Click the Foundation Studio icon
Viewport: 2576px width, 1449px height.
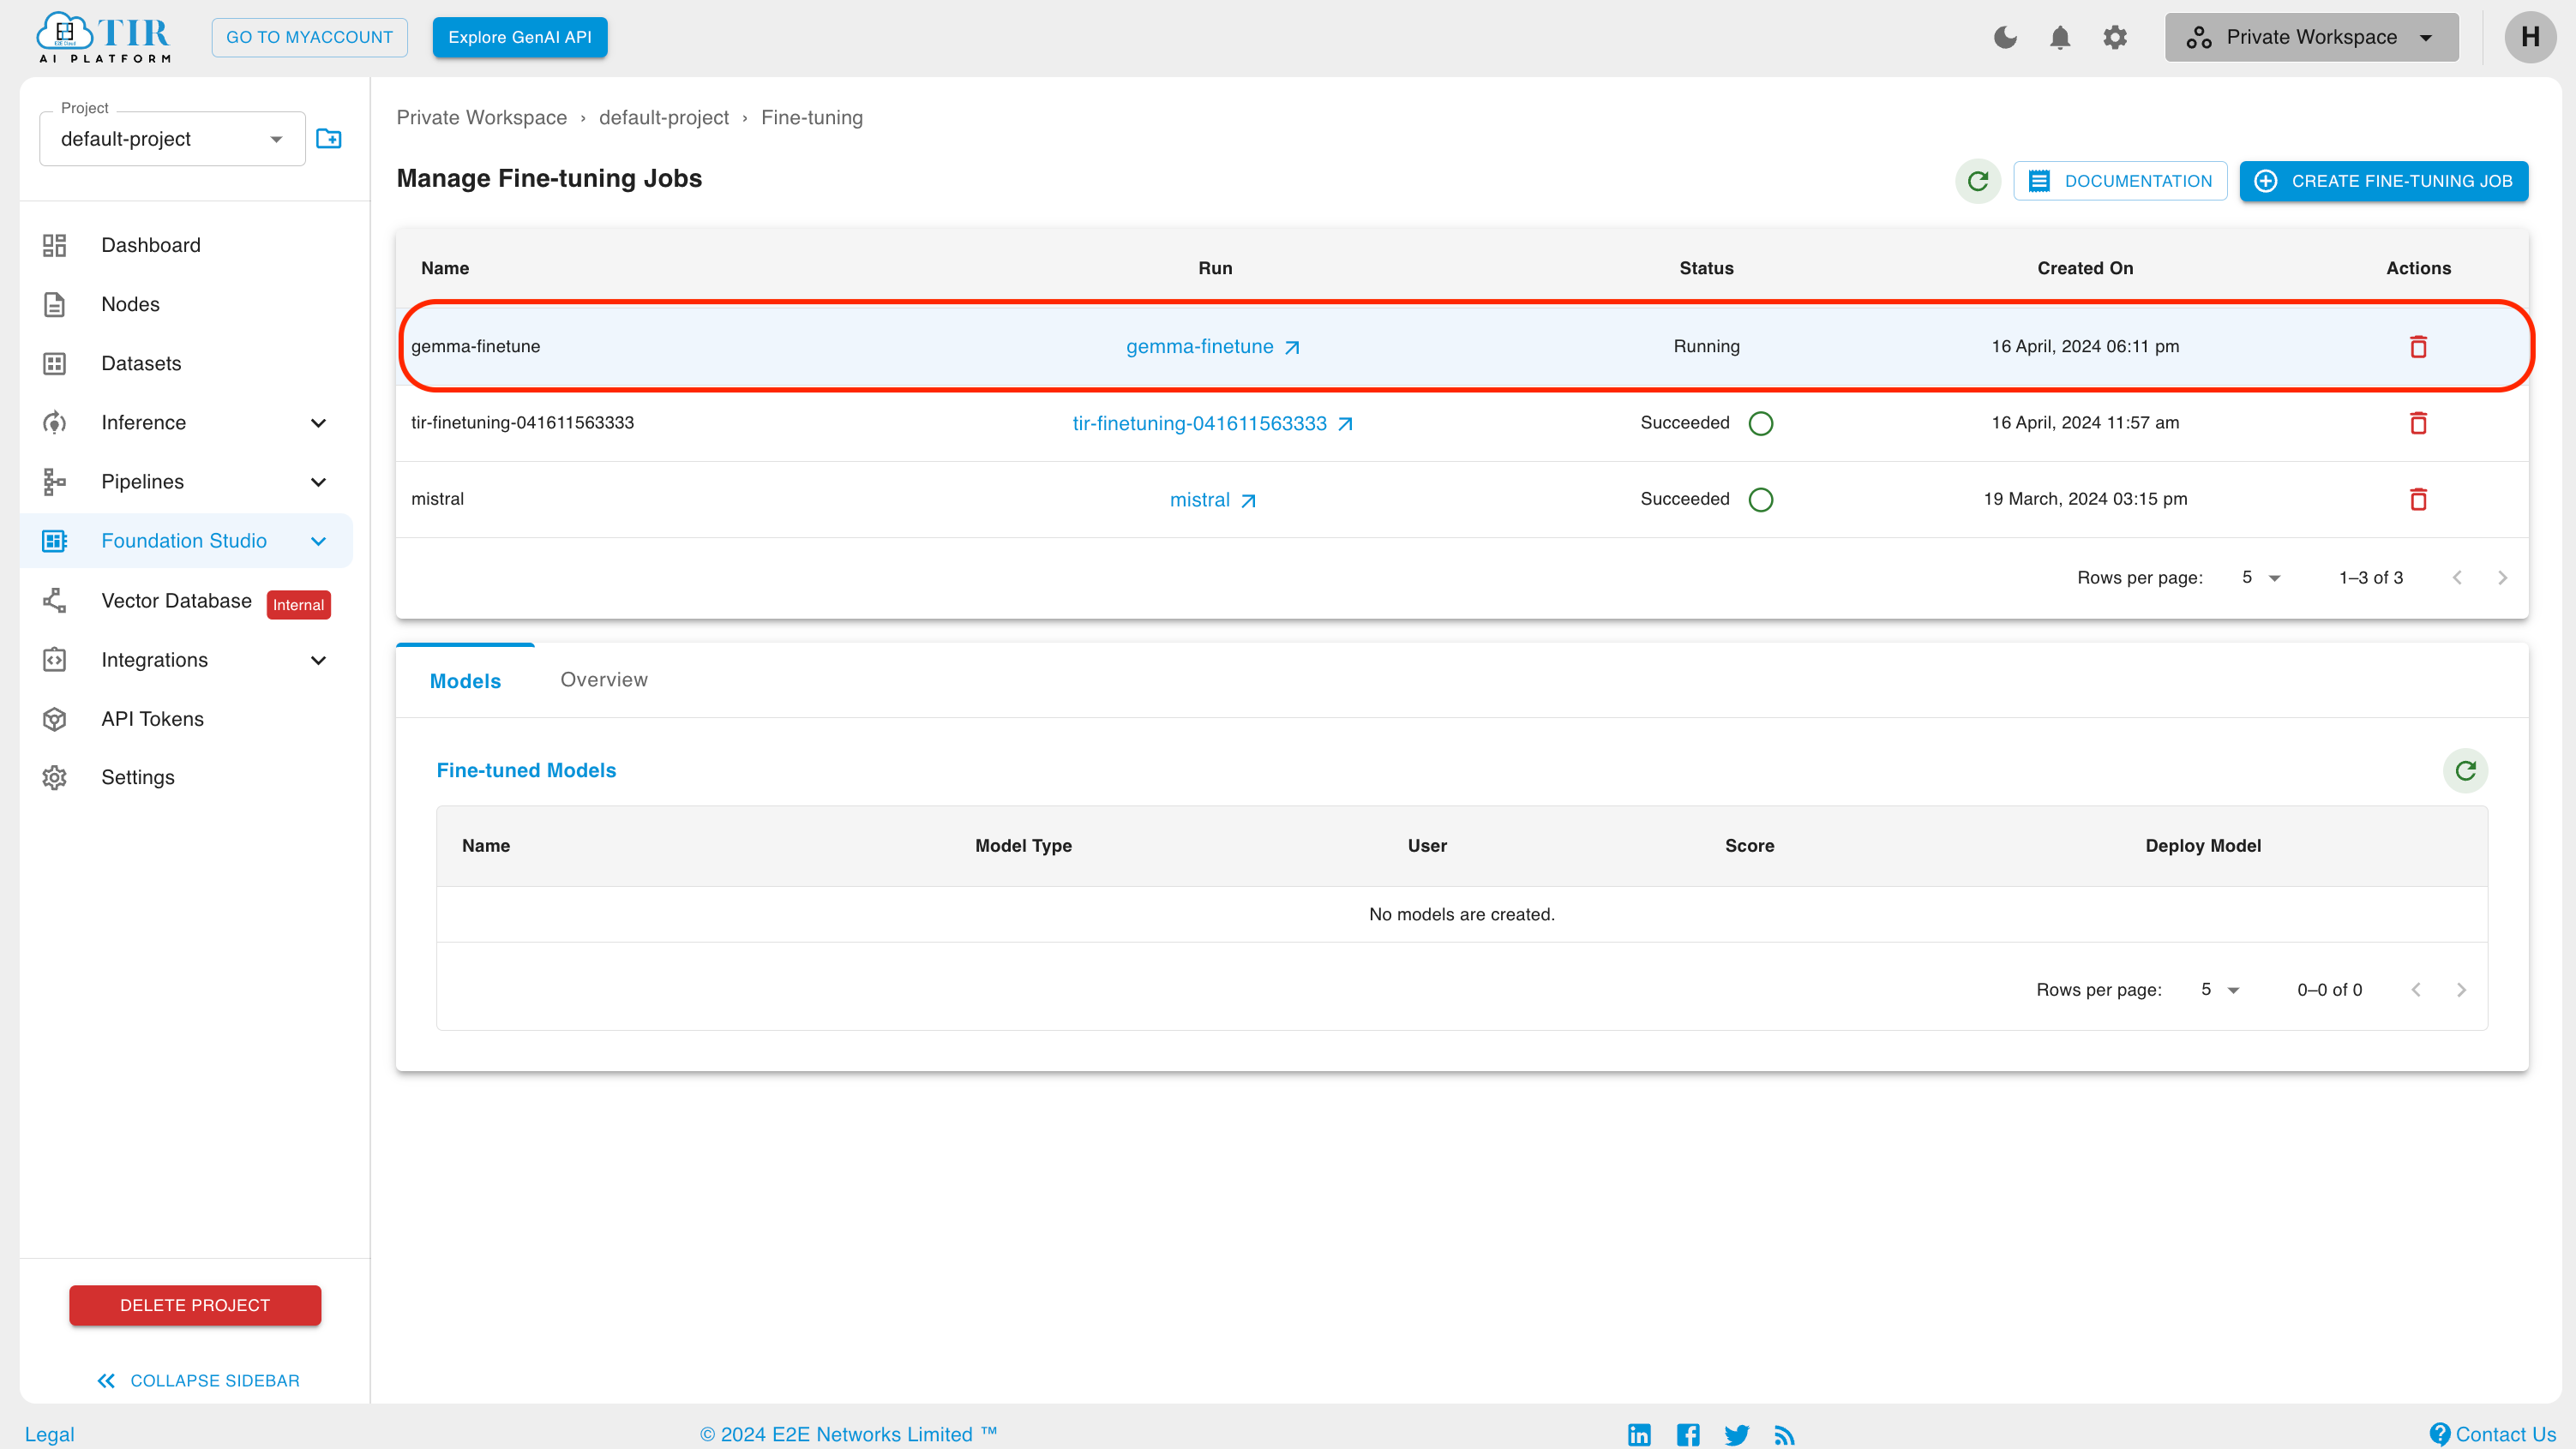click(x=54, y=541)
